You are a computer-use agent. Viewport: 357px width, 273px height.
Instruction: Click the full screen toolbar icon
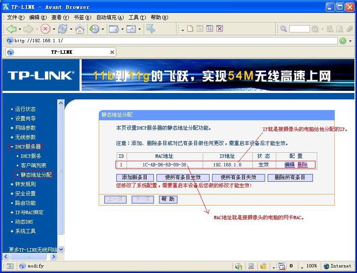point(131,29)
